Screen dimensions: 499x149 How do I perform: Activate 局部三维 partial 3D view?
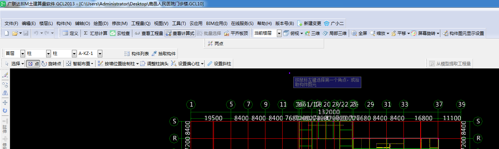(334, 33)
